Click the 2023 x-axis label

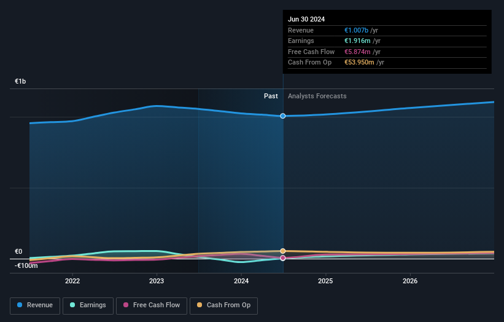pyautogui.click(x=157, y=281)
